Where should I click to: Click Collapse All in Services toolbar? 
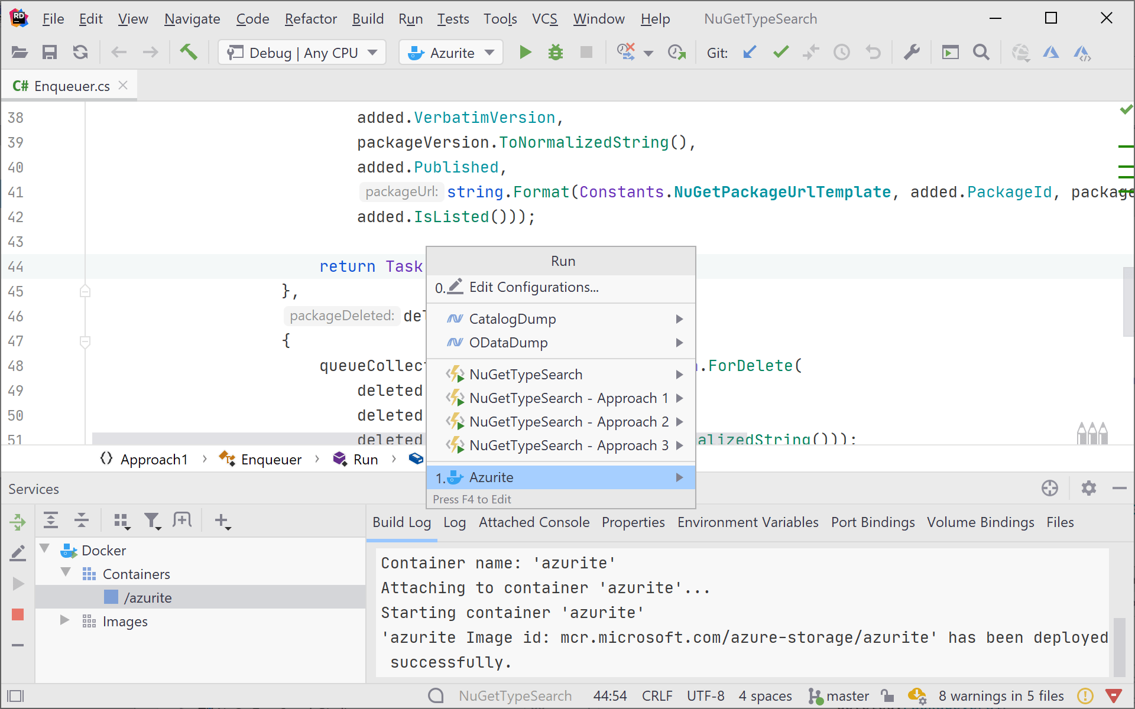tap(82, 521)
